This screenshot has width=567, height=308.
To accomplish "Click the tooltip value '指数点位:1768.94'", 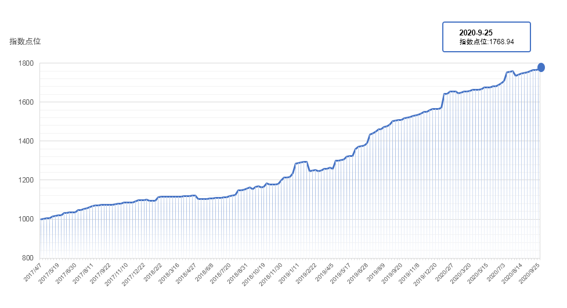I will point(487,42).
